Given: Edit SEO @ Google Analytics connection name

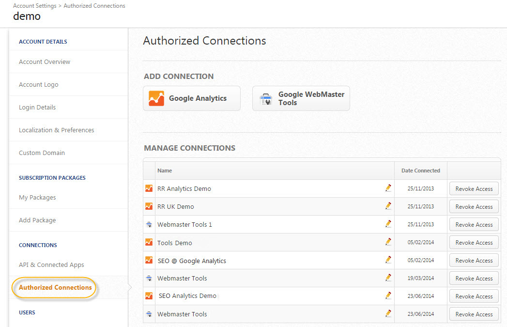Looking at the screenshot, I should (388, 260).
